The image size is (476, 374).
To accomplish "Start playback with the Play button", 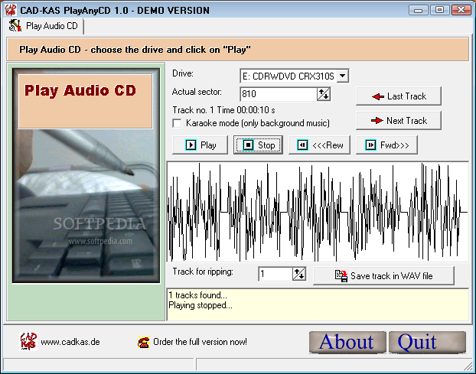I will click(x=200, y=145).
